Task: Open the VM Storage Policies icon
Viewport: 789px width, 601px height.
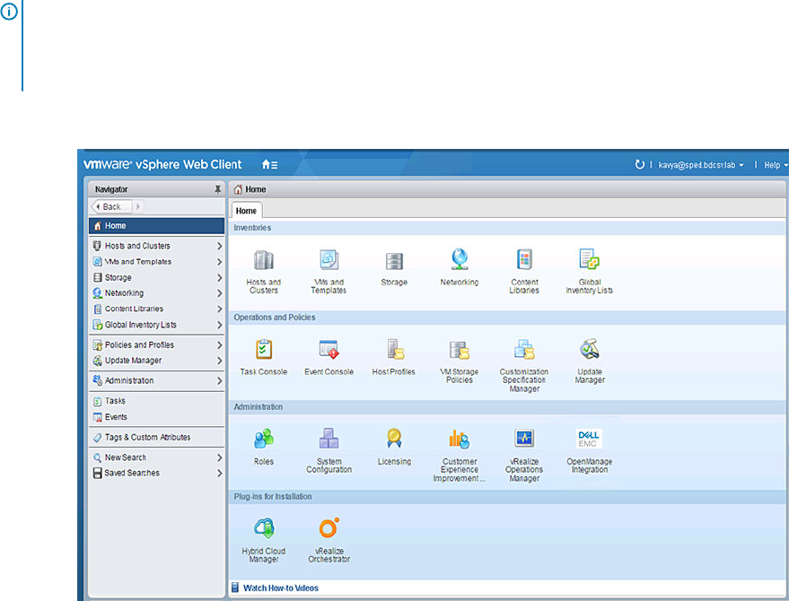Action: tap(460, 350)
